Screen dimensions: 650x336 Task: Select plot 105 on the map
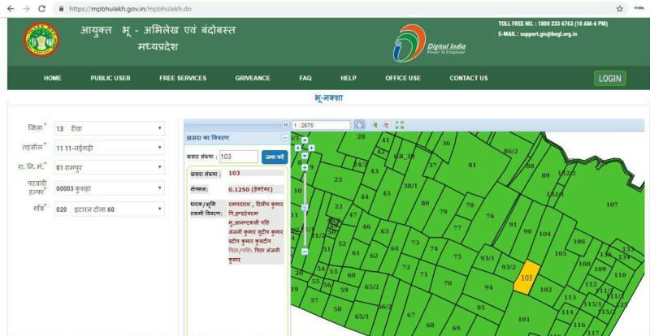coord(561,253)
